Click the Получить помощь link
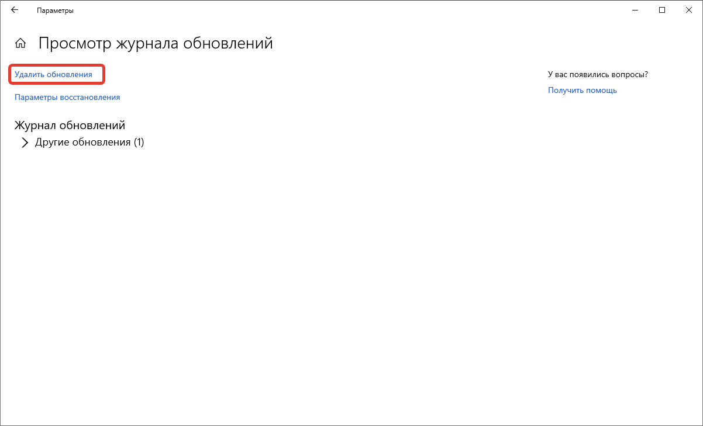703x426 pixels. tap(582, 90)
